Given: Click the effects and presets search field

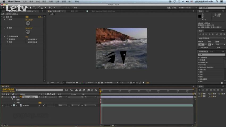Looking at the screenshot, I should click(x=212, y=54).
